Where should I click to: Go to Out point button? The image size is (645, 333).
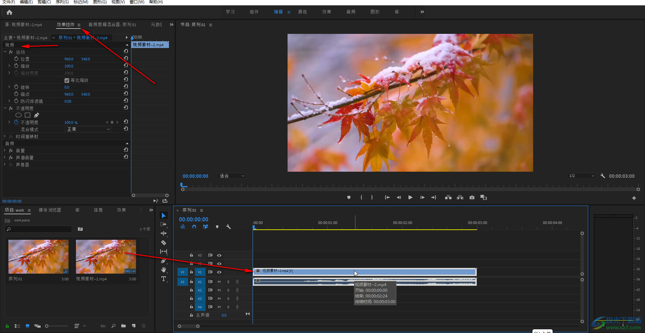434,198
